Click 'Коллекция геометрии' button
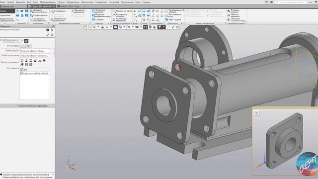This screenshot has height=179, width=318. 120,20
